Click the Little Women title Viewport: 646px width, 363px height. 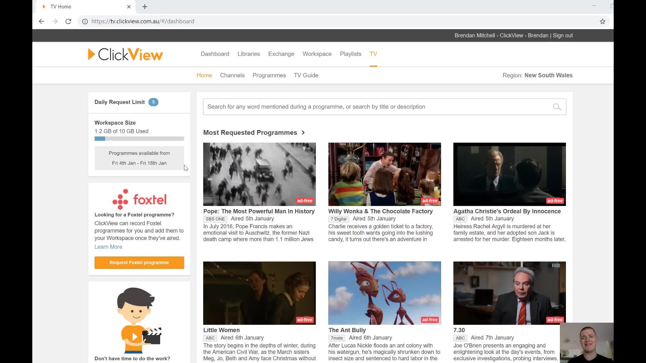[221, 330]
